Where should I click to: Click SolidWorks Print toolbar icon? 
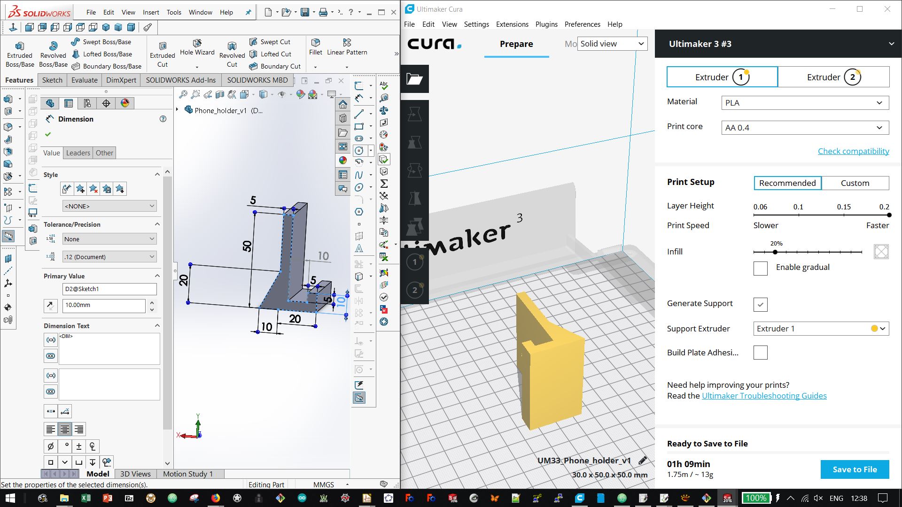[x=323, y=12]
